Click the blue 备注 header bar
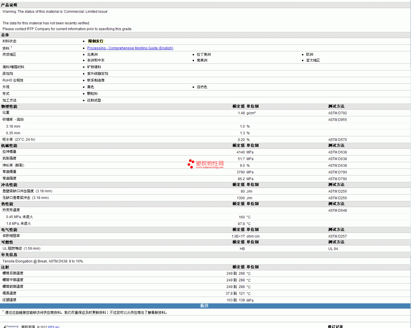Viewport: 411px width, 328px height. [x=204, y=306]
